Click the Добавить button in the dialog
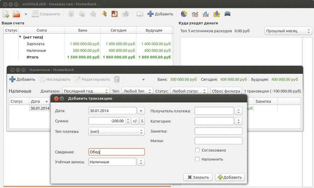Screen dimensions: 314x188 click(230, 177)
